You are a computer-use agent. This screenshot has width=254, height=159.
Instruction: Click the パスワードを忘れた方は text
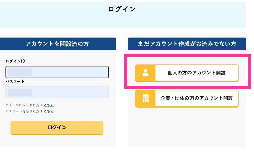[x=24, y=111]
